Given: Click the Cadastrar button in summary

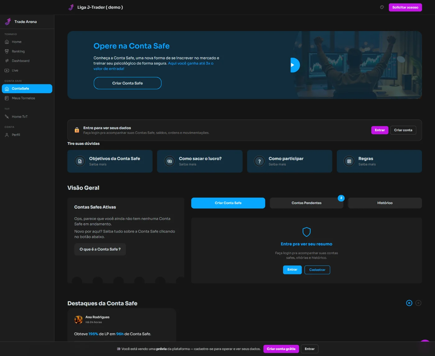Looking at the screenshot, I should (x=317, y=270).
